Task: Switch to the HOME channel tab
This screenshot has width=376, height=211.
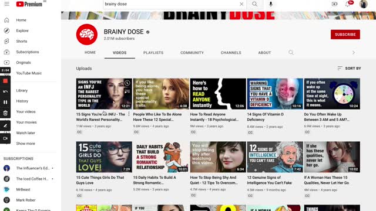Action: click(90, 52)
